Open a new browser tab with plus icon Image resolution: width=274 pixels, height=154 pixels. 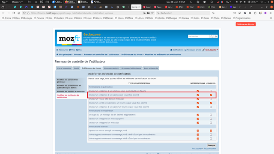tap(245, 7)
